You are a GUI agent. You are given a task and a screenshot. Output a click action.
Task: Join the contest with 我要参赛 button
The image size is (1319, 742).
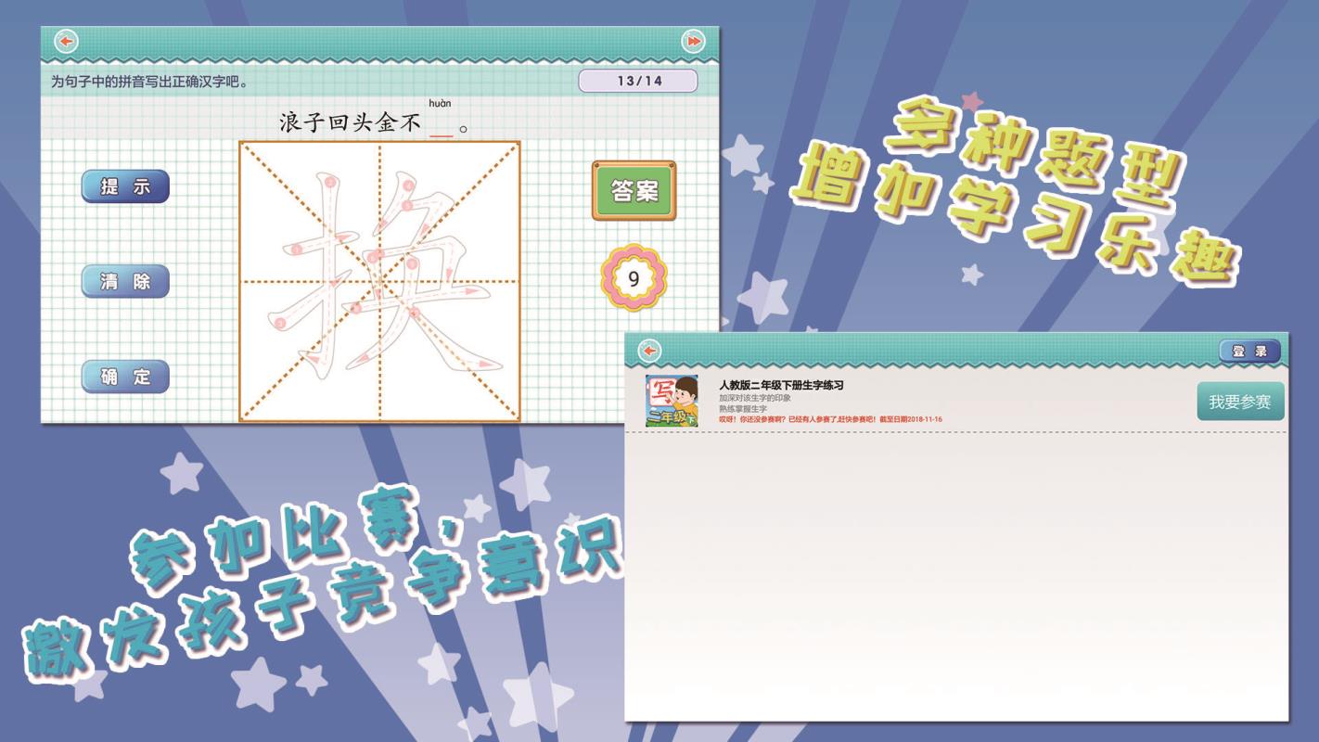1240,402
